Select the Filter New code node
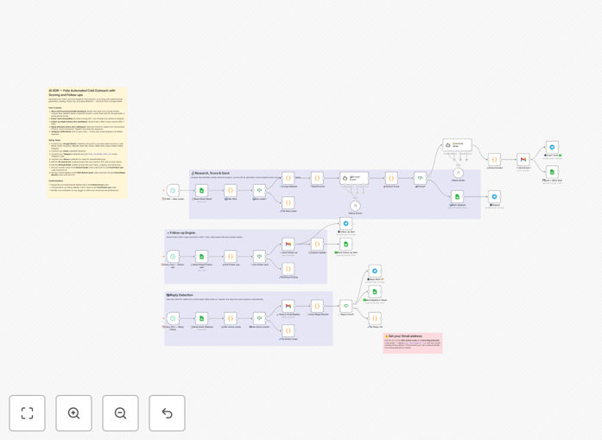602x440 pixels. tap(231, 190)
